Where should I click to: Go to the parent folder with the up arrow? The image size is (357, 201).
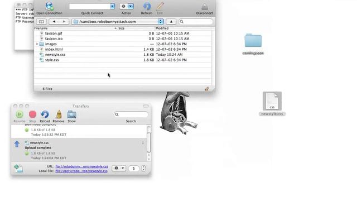click(171, 22)
